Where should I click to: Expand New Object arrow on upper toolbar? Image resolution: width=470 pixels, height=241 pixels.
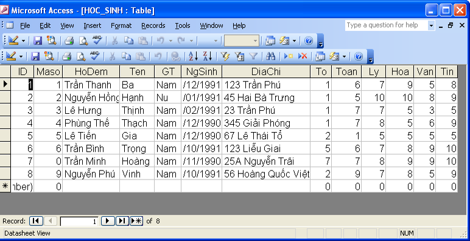[294, 40]
